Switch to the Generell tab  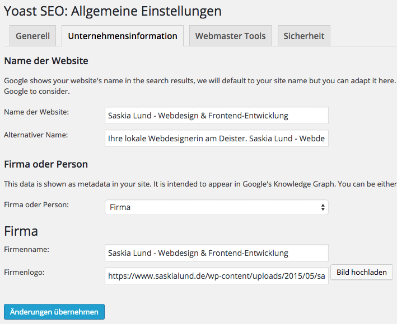pos(32,36)
